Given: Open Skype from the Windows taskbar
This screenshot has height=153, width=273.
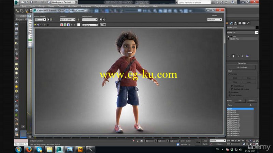Looking at the screenshot, I should point(39,149).
